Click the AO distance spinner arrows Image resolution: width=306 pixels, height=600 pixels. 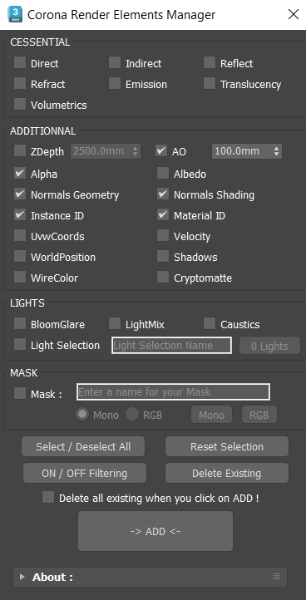tap(277, 151)
